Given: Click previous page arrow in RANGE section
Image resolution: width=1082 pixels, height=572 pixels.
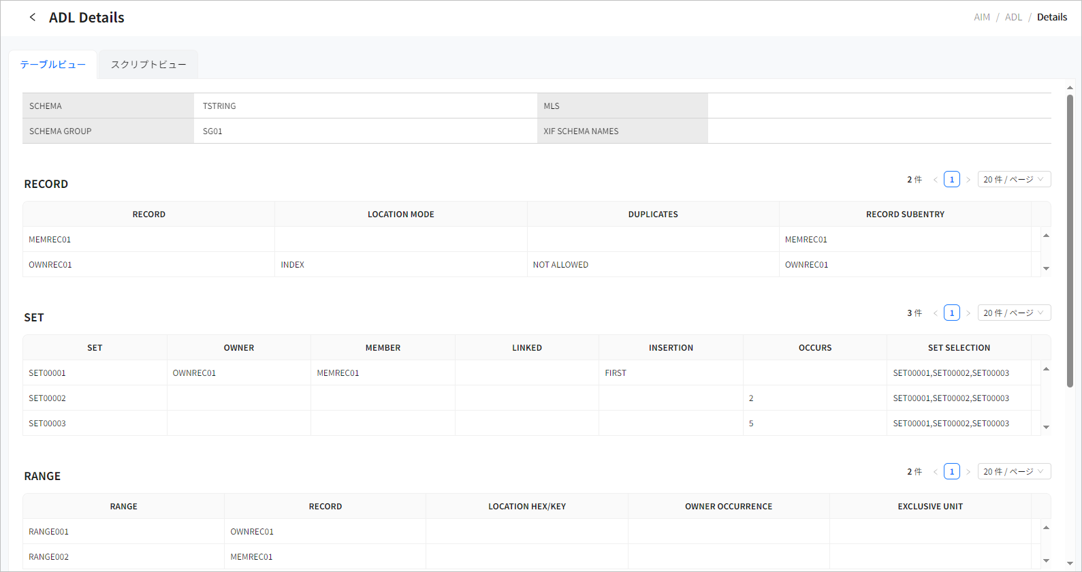Looking at the screenshot, I should 936,472.
